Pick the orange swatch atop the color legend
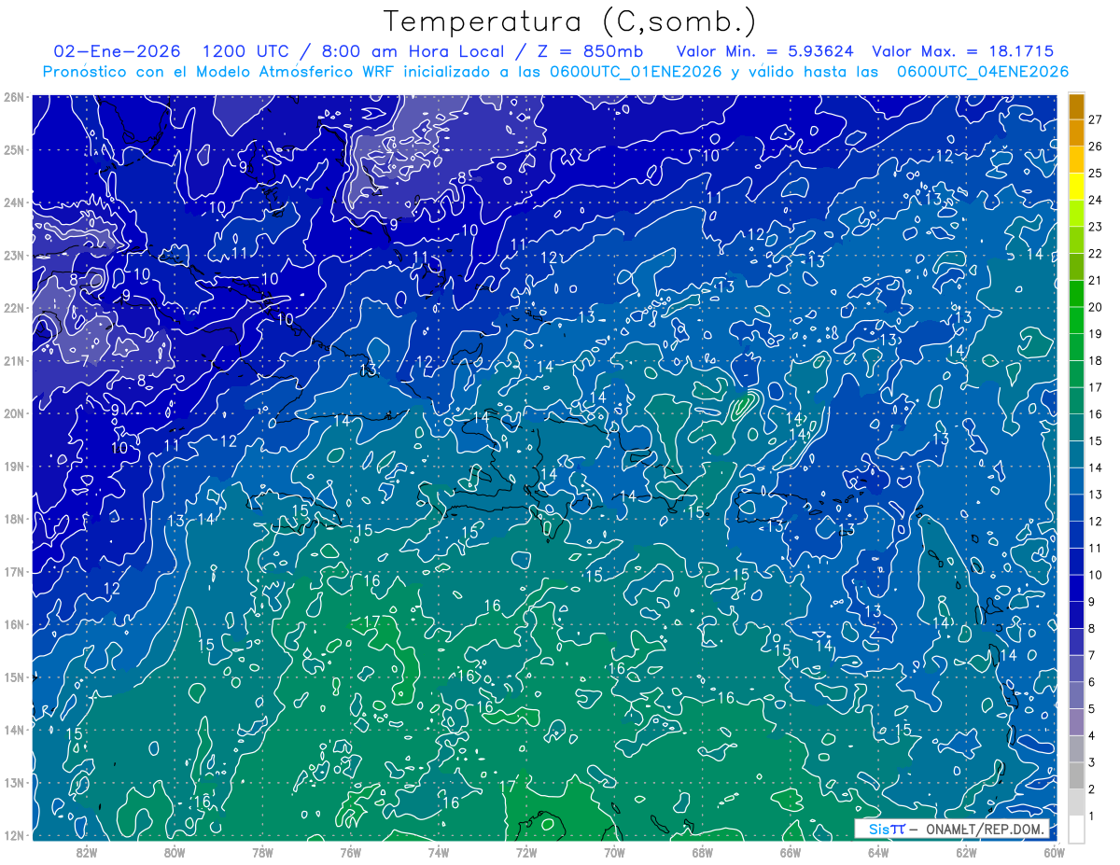 coord(1076,106)
